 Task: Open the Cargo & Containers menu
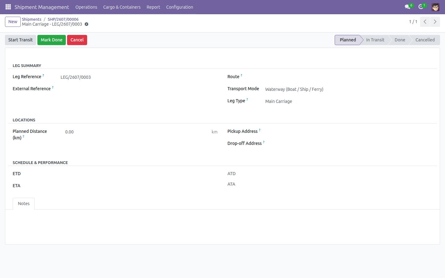122,7
